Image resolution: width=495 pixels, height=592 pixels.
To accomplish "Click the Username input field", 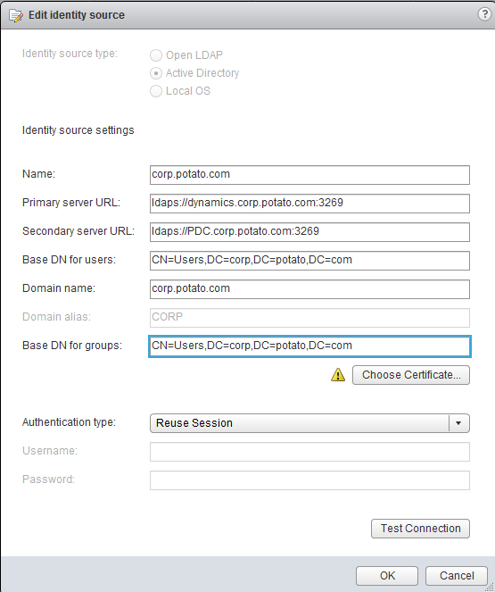I will click(309, 452).
